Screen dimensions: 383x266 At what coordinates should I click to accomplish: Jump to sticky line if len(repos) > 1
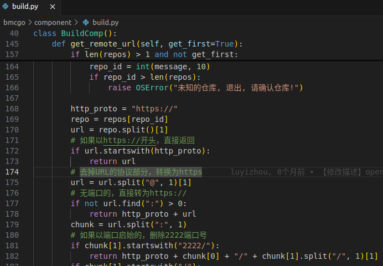(154, 54)
